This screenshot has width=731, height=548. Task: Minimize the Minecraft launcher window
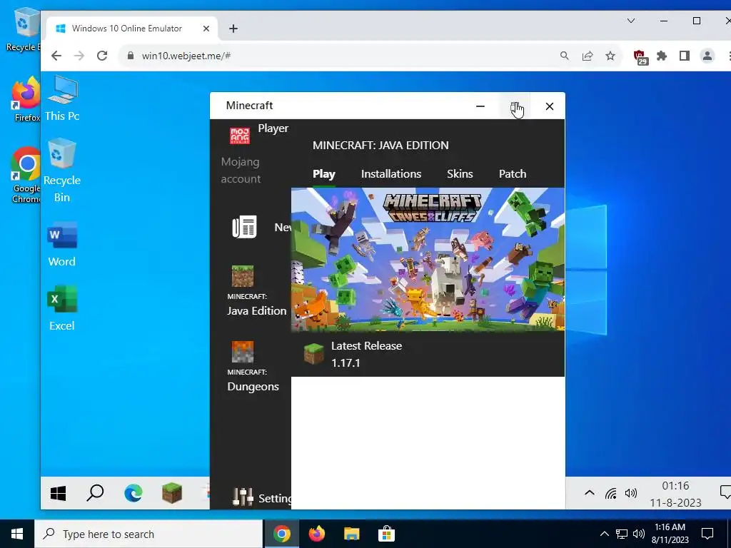coord(480,106)
